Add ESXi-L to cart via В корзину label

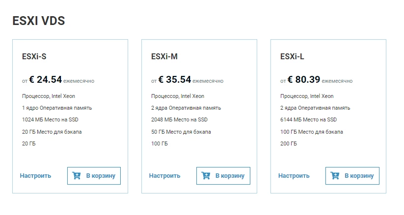point(359,176)
